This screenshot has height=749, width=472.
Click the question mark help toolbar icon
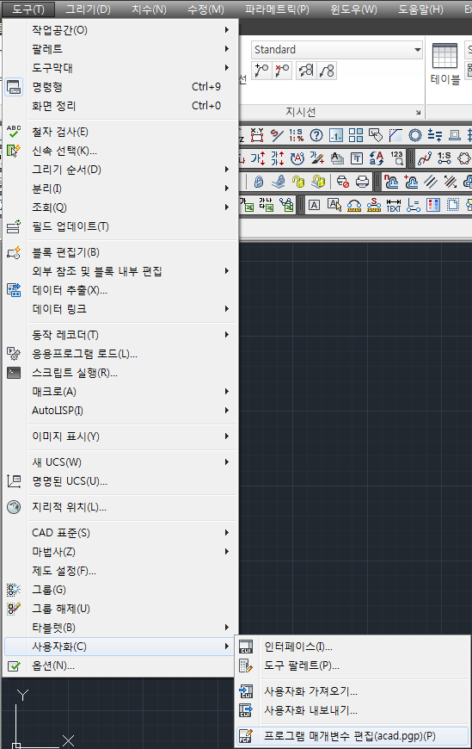(x=316, y=135)
